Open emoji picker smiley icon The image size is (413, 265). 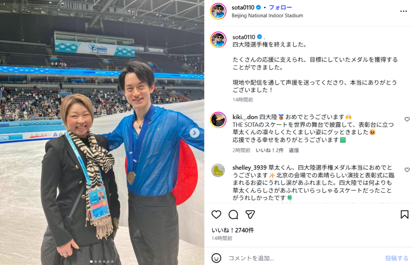tap(216, 258)
